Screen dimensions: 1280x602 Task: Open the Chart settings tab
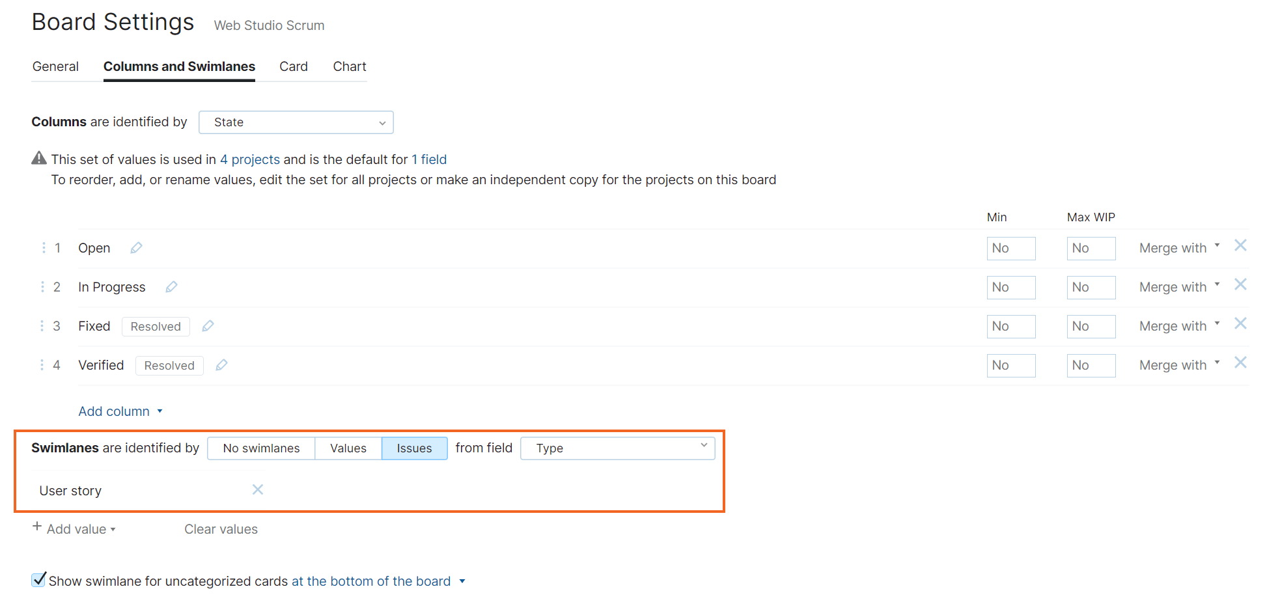[350, 66]
